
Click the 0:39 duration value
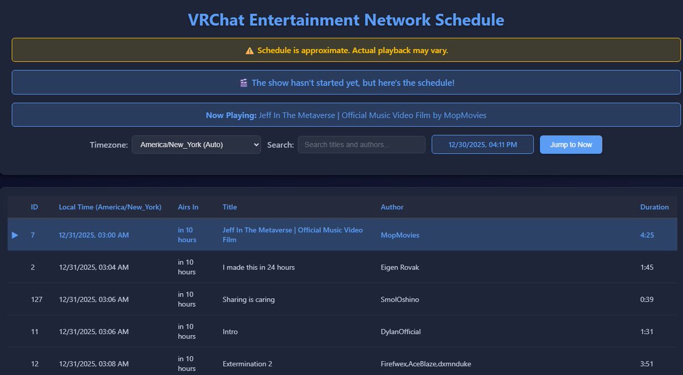pyautogui.click(x=647, y=299)
